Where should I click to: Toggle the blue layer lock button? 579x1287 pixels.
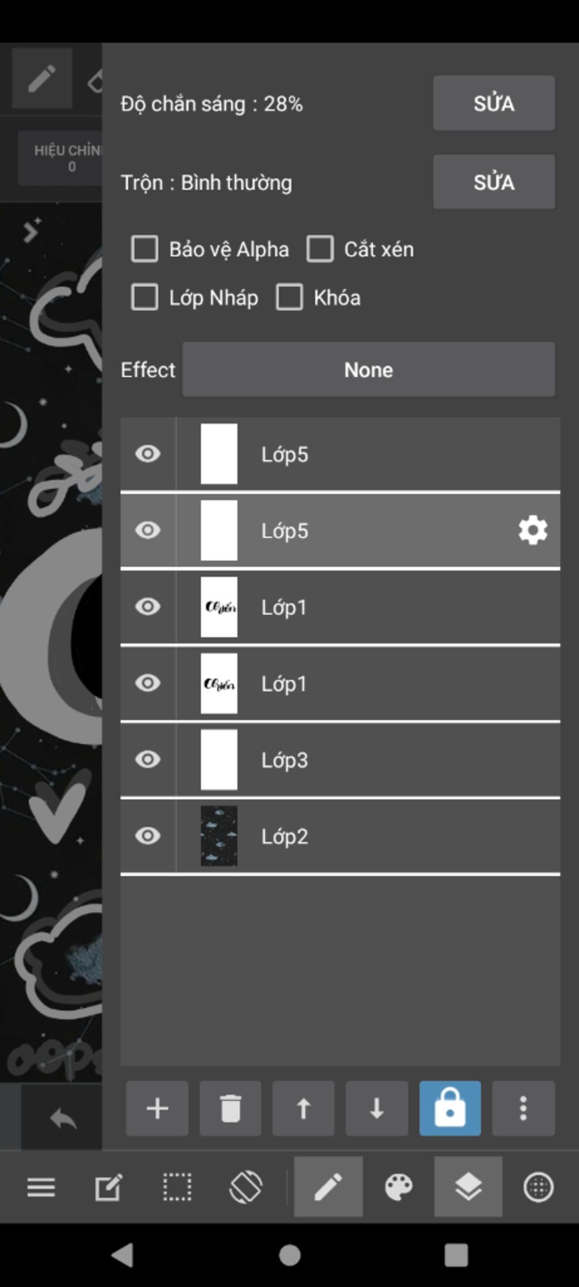[x=450, y=1108]
